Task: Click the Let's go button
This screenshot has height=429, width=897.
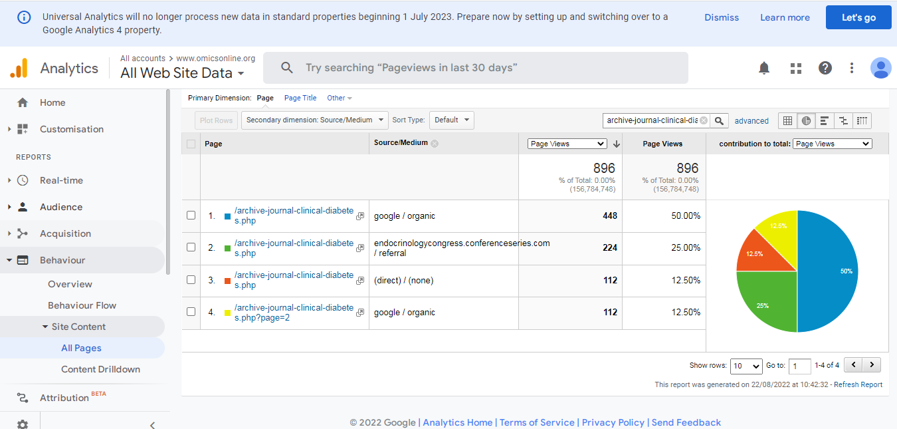Action: pyautogui.click(x=858, y=17)
